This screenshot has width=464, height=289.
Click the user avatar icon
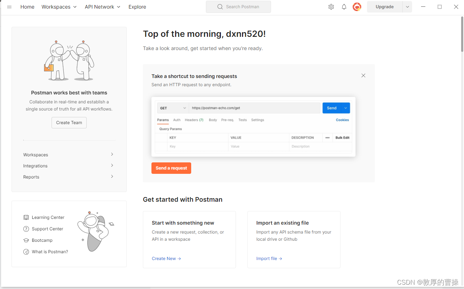coord(357,7)
